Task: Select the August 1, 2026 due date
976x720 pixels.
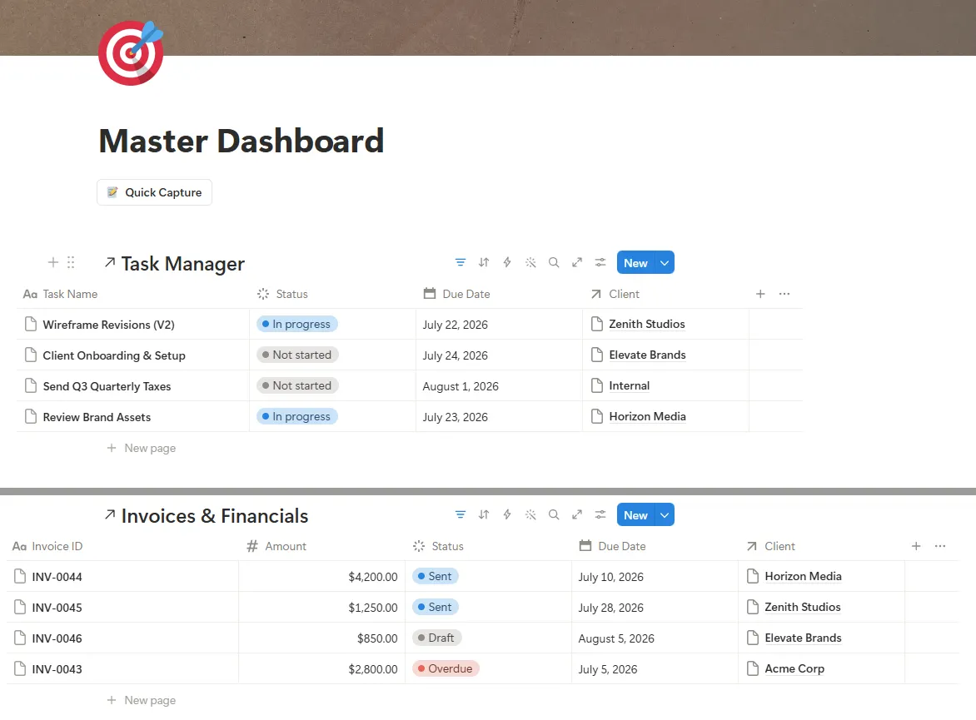Action: pyautogui.click(x=461, y=386)
